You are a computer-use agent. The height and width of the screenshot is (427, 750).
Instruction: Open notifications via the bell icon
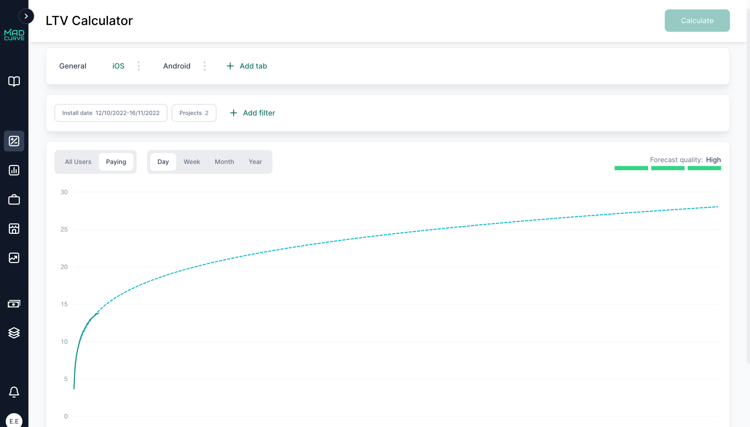[14, 392]
